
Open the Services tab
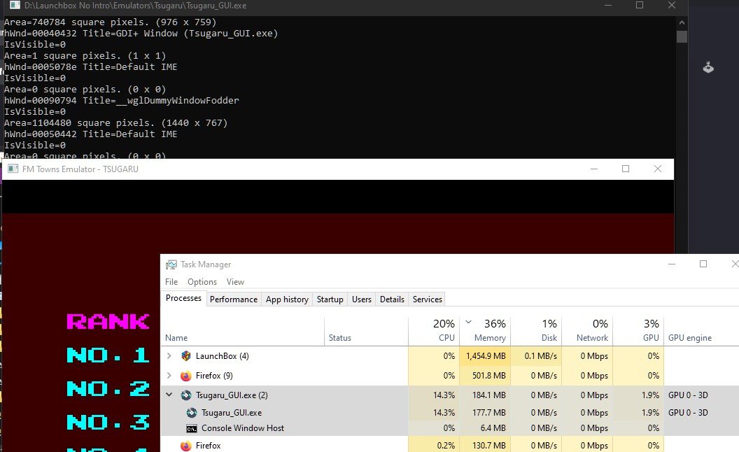click(428, 299)
